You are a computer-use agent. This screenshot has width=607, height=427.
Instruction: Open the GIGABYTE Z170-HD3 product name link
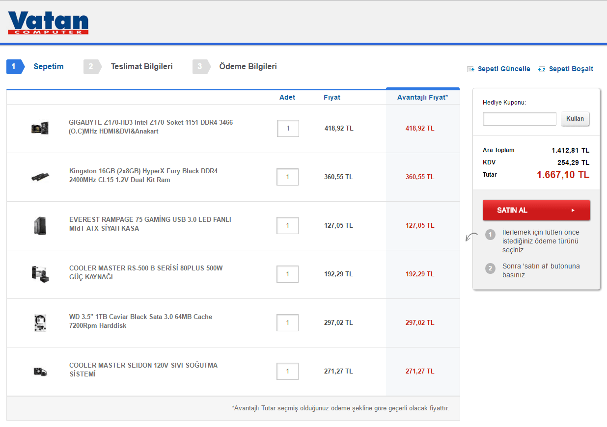point(151,127)
